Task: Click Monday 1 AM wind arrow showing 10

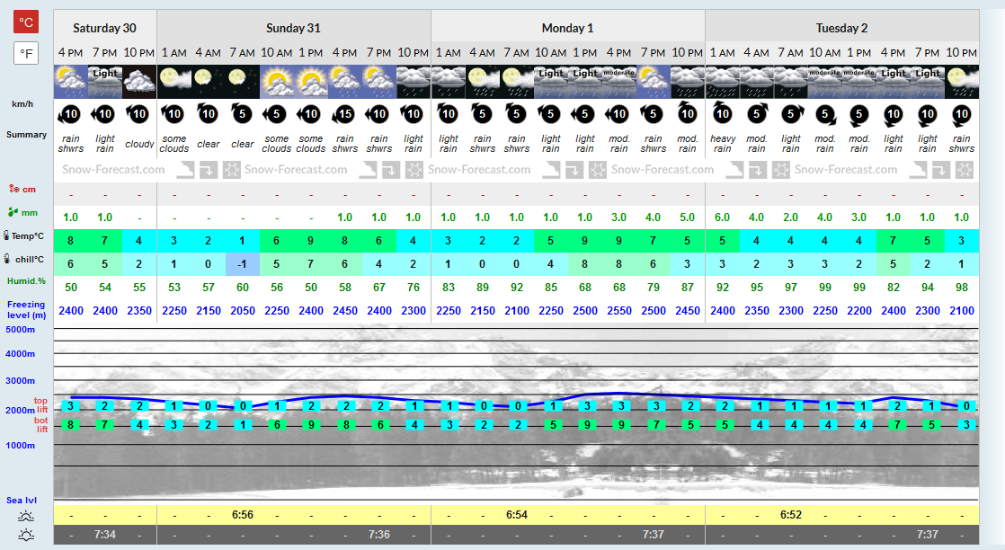Action: coord(448,114)
